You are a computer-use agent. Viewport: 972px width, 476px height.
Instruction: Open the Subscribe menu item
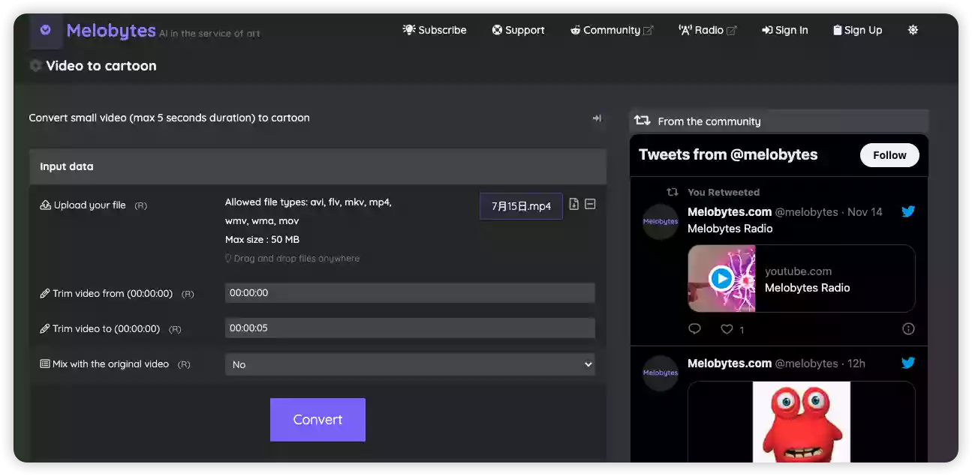[x=435, y=30]
